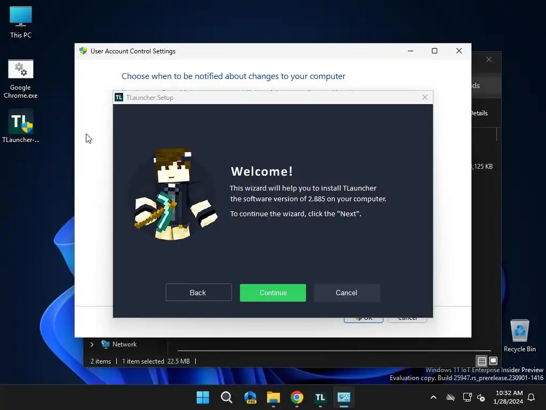546x410 pixels.
Task: Launch Microsoft Edge Preview from taskbar
Action: (x=250, y=397)
